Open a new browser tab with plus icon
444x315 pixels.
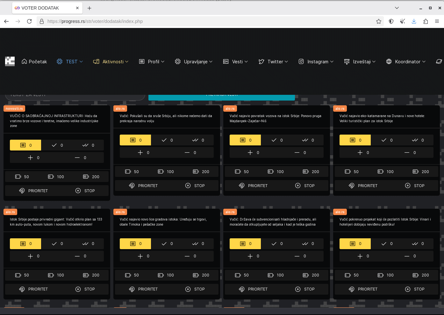90,8
